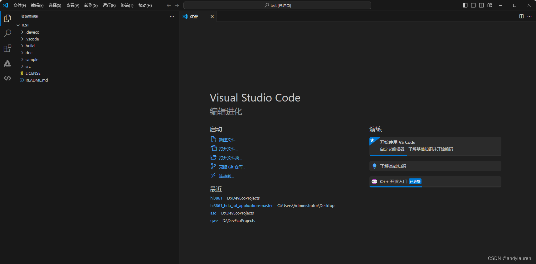Click the 新建文件... link

click(228, 140)
